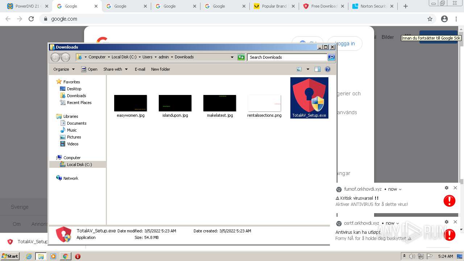
Task: Open Downloads under Favorites
Action: 76,96
